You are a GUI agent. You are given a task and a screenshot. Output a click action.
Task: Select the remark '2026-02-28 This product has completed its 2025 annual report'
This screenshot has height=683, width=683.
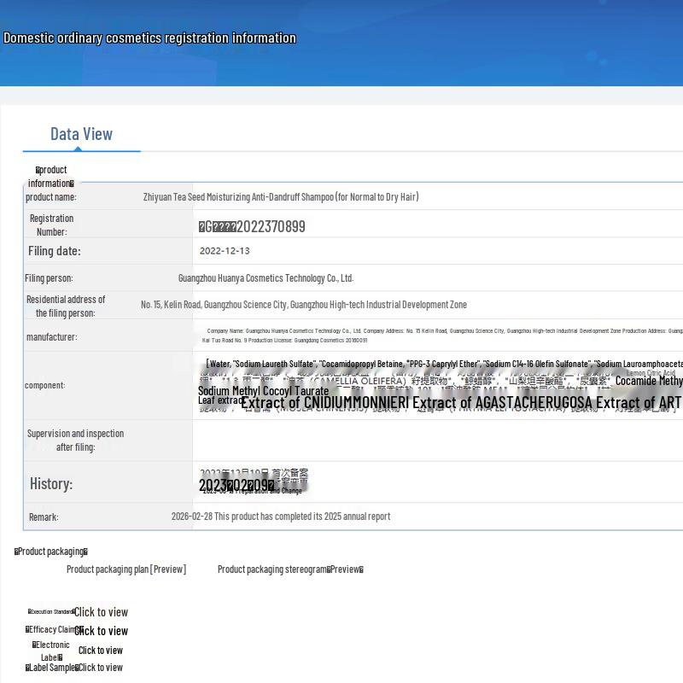tap(281, 517)
